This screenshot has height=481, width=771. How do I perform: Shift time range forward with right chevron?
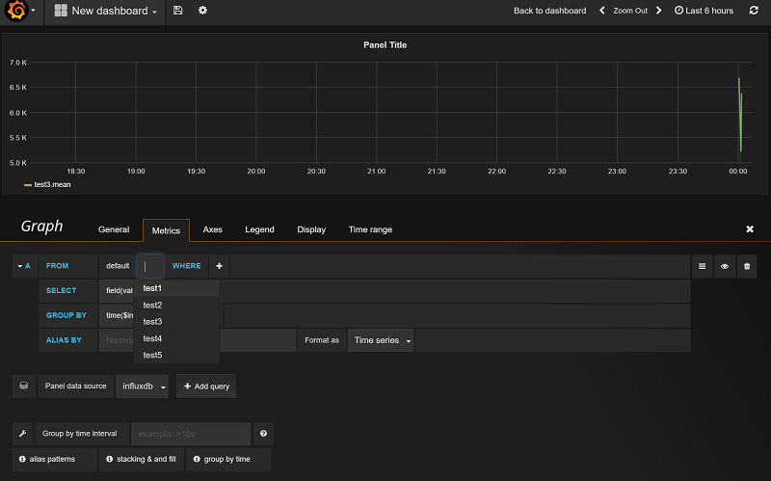pyautogui.click(x=659, y=11)
